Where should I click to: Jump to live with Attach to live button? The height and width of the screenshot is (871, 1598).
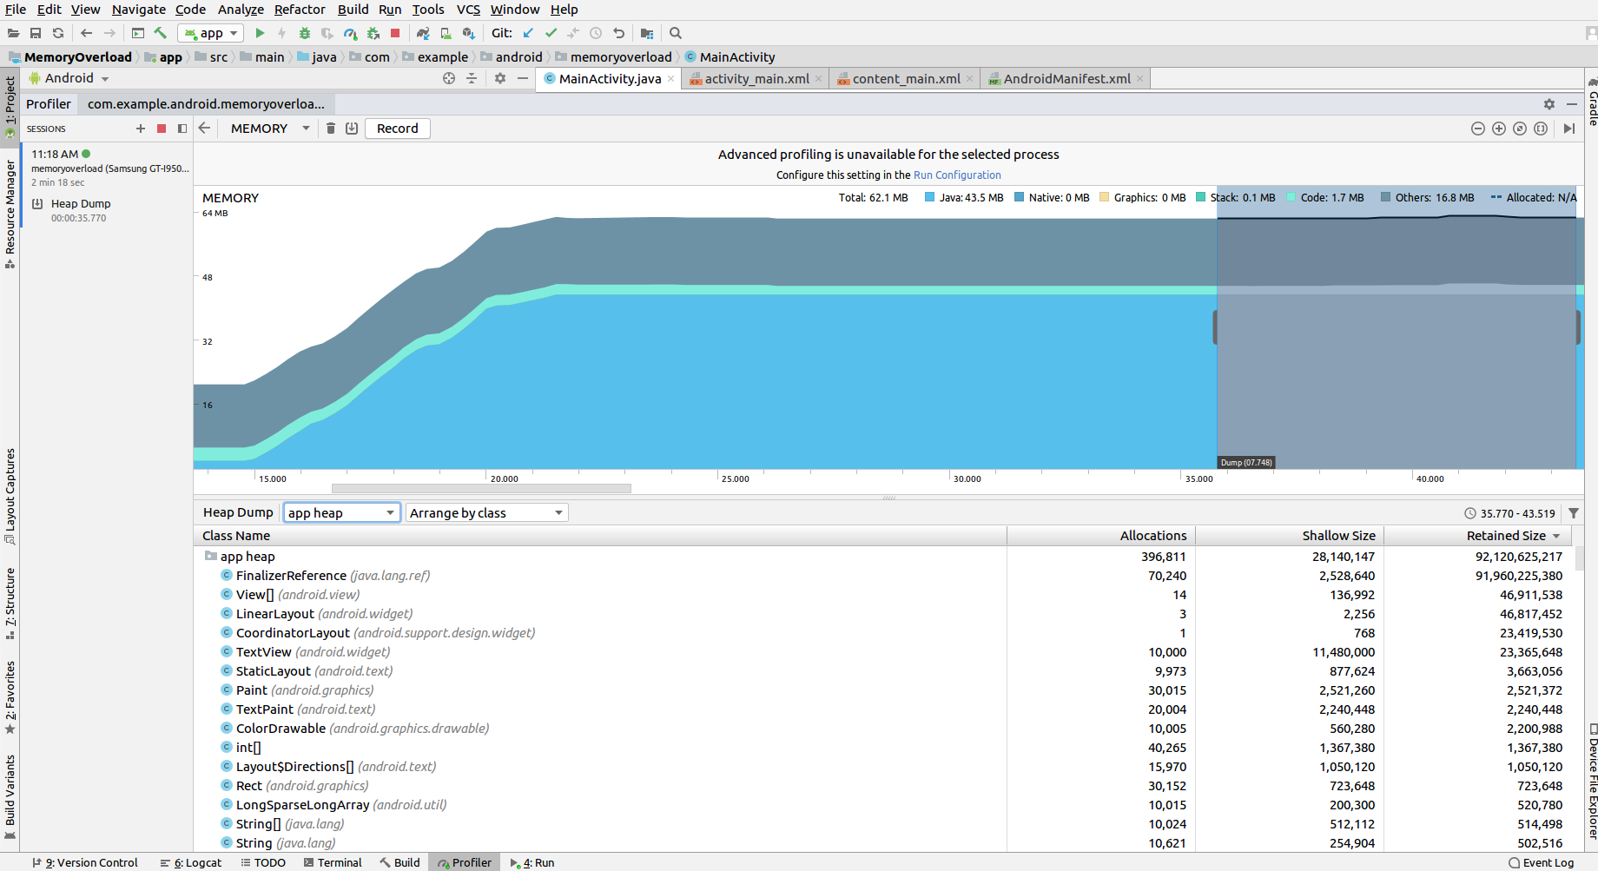click(1568, 129)
